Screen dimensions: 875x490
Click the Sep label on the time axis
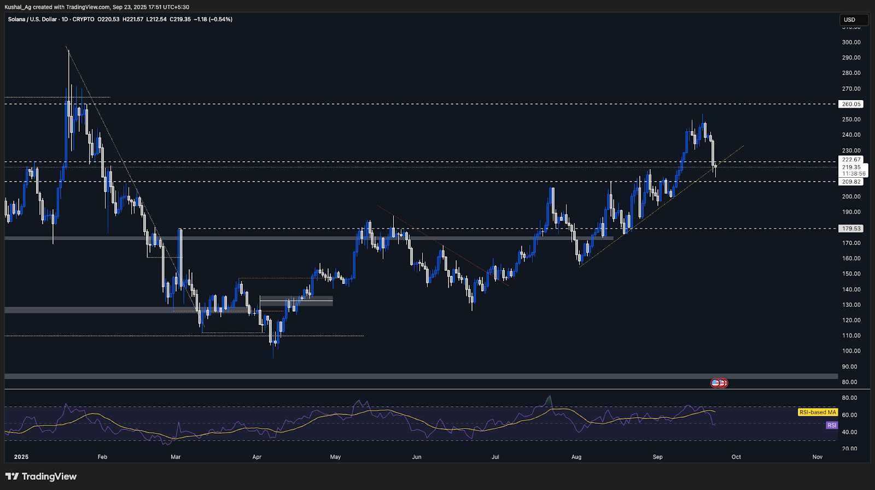pos(657,457)
